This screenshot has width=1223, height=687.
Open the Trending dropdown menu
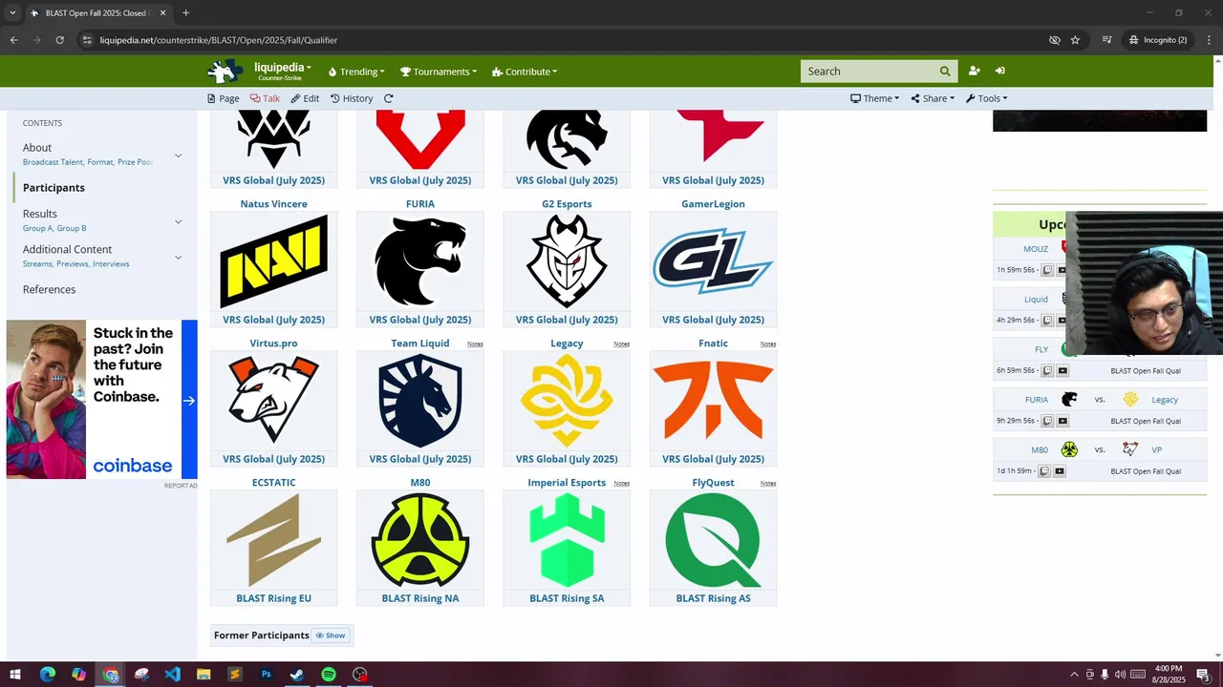(x=356, y=72)
